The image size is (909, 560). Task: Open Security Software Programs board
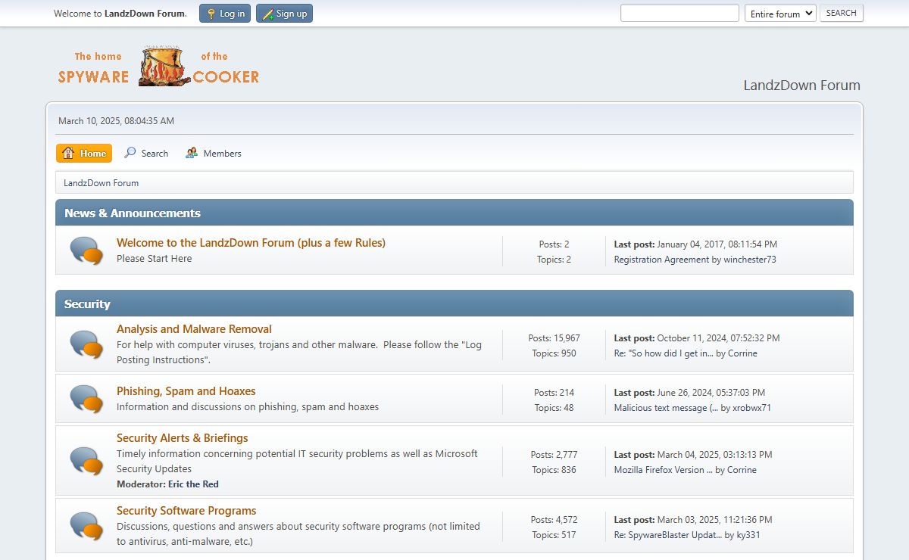[x=186, y=511]
